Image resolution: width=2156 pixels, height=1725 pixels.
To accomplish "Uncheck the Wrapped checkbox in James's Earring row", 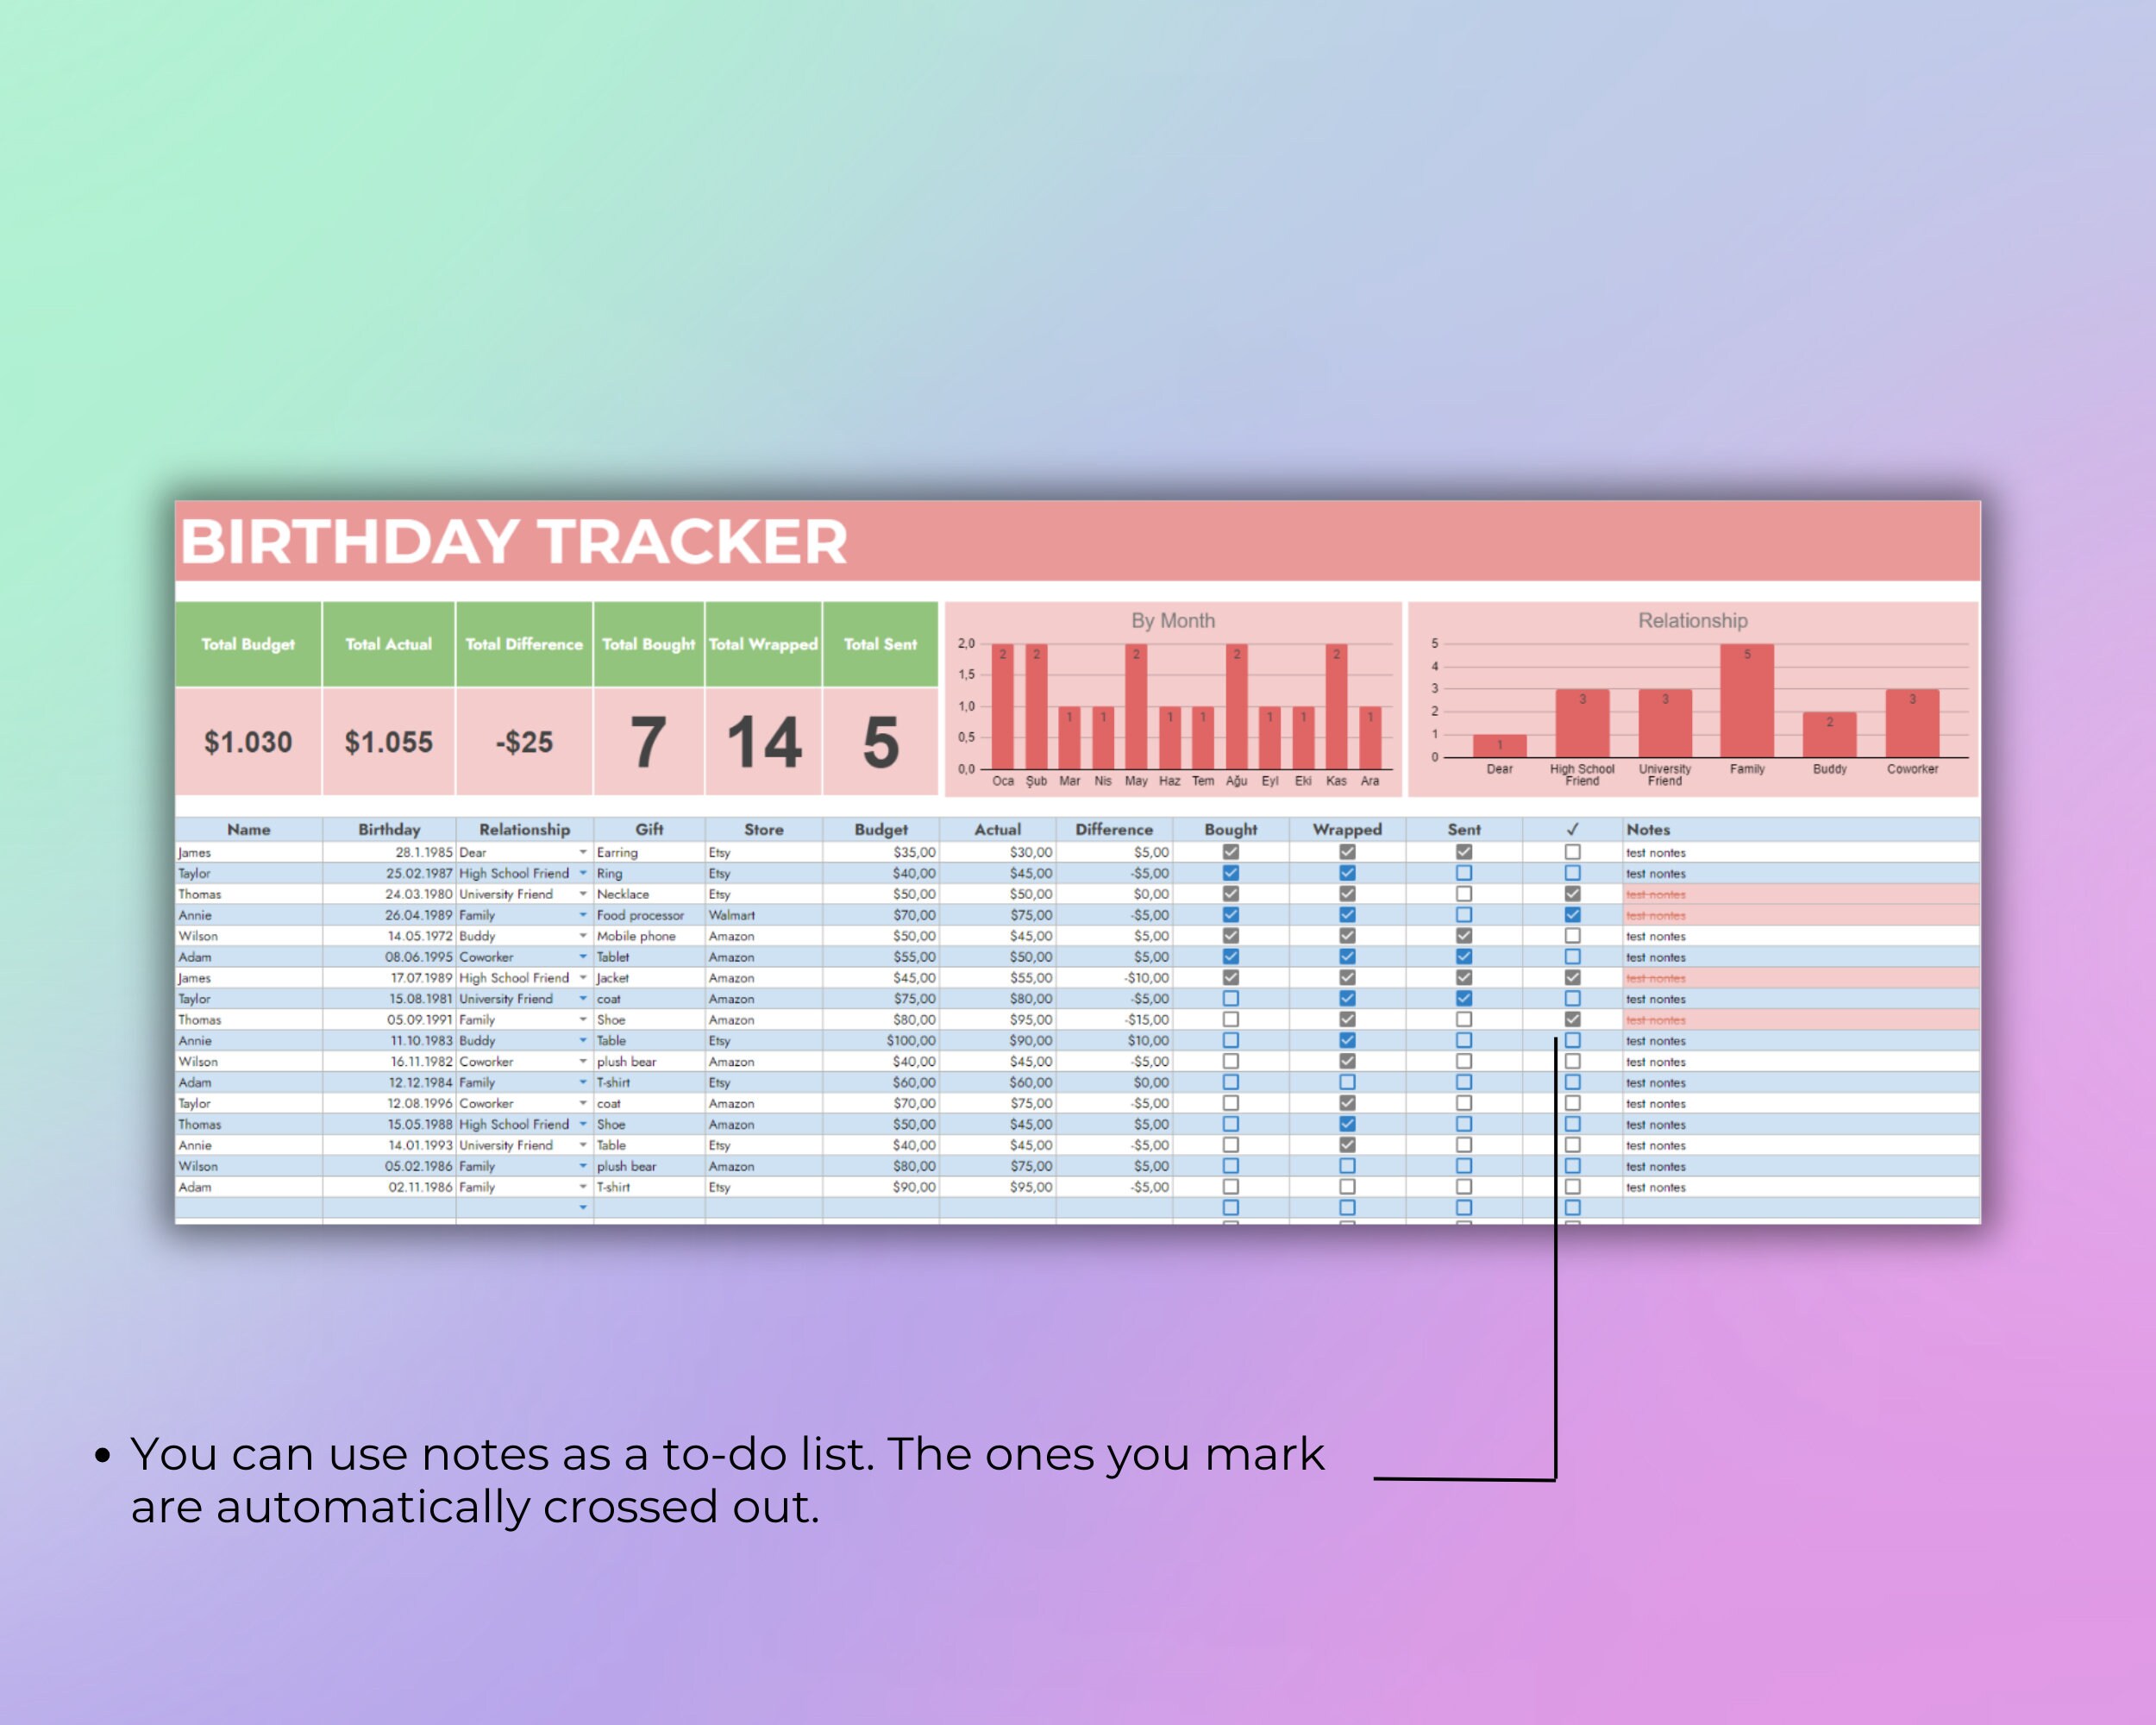I will tap(1347, 853).
